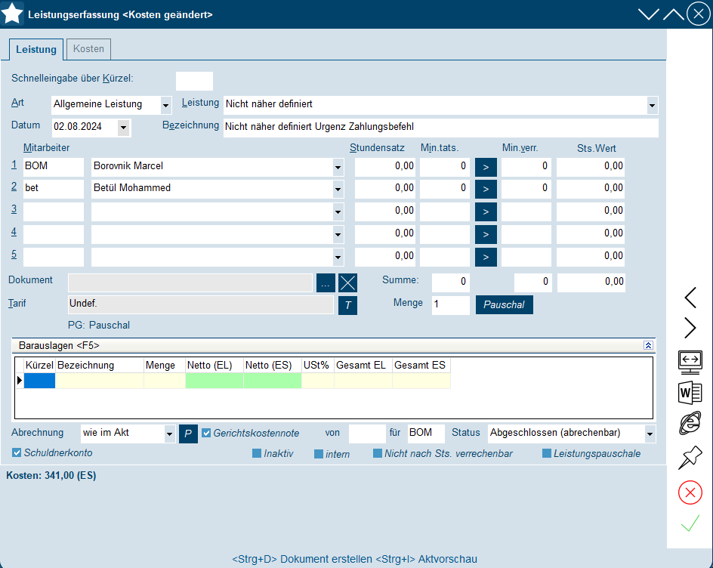
Task: Switch to the Kosten tab
Action: click(x=88, y=49)
